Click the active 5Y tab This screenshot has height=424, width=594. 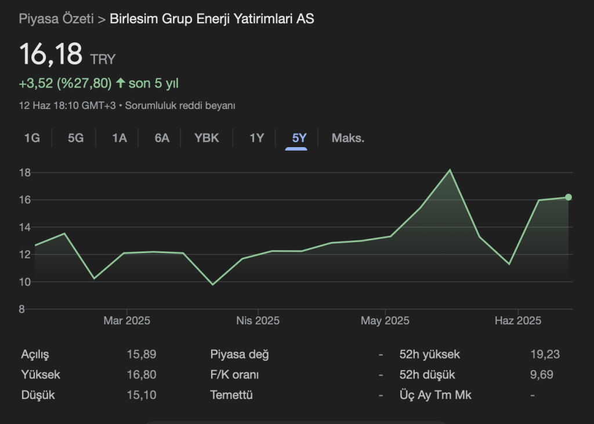(299, 138)
